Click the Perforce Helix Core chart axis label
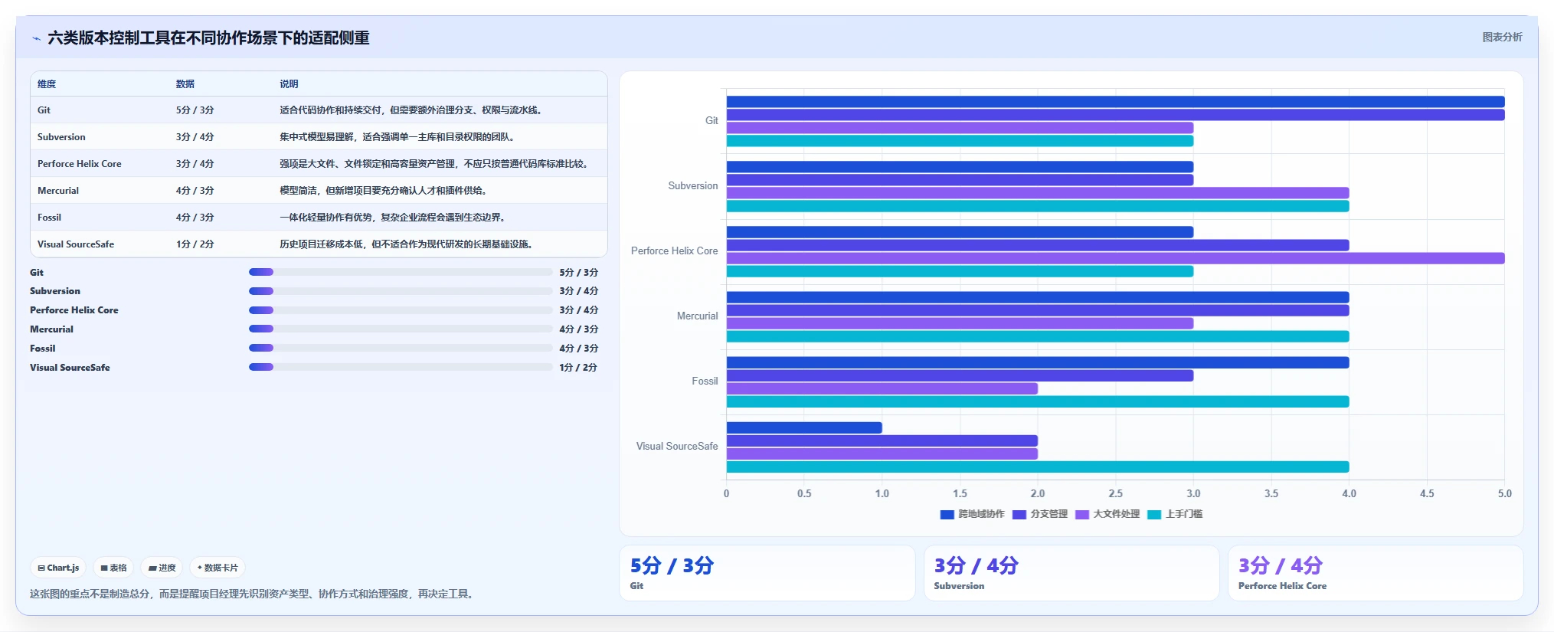Screen dimensions: 1554x632 coord(675,251)
